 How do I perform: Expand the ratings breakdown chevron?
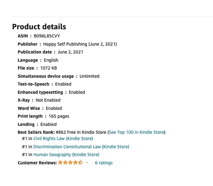(x=87, y=163)
